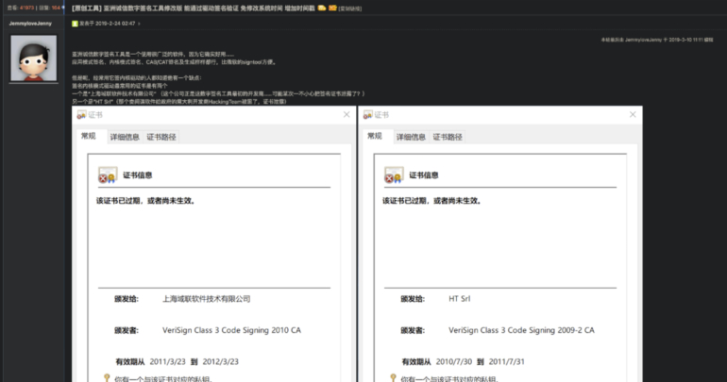Image resolution: width=727 pixels, height=382 pixels.
Task: Click the 证书信息 heading in the HT Srl dialog
Action: tap(424, 175)
